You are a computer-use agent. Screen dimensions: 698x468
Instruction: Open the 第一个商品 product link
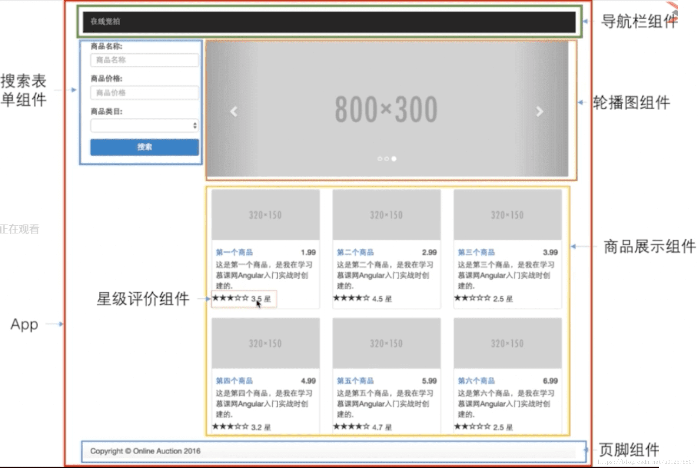click(234, 252)
